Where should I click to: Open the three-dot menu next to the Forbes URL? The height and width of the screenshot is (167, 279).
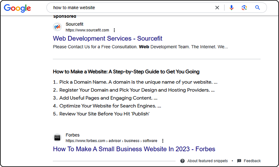pos(163,141)
